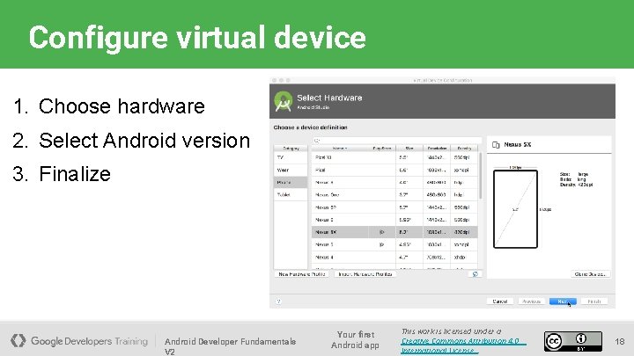Select the Nexus One device row
The width and height of the screenshot is (634, 356).
click(394, 195)
